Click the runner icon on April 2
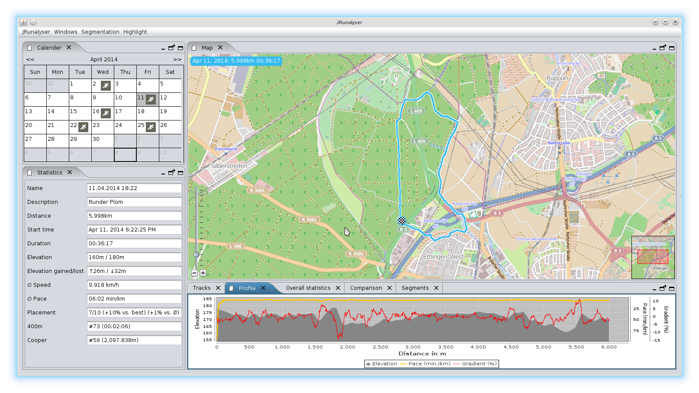Viewport: 699px width, 393px height. click(105, 86)
